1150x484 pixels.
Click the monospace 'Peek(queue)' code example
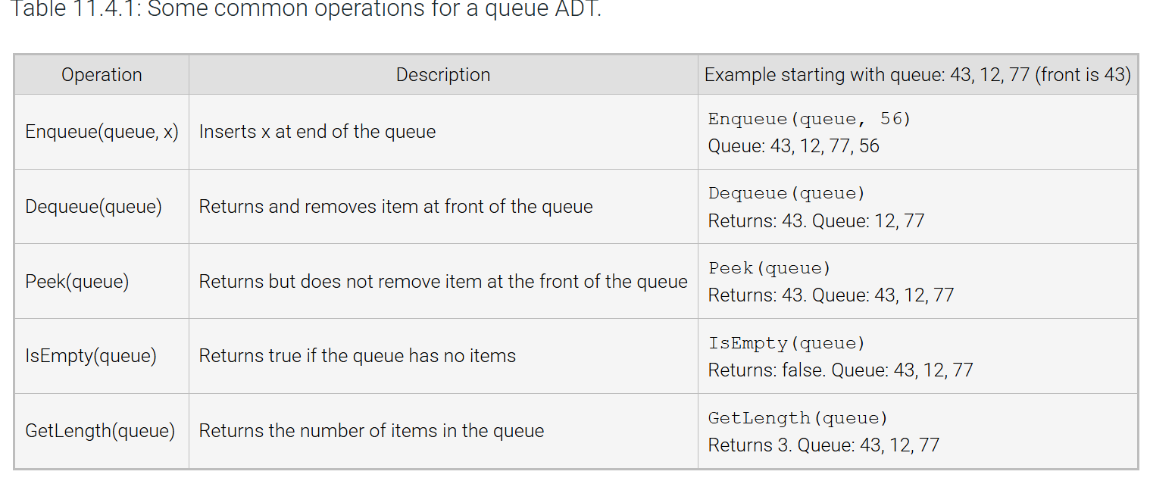click(769, 268)
